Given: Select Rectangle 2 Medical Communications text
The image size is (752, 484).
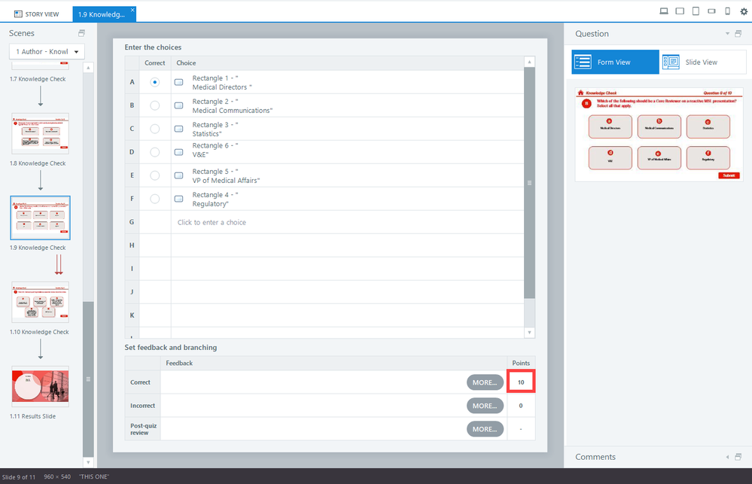Looking at the screenshot, I should click(232, 106).
